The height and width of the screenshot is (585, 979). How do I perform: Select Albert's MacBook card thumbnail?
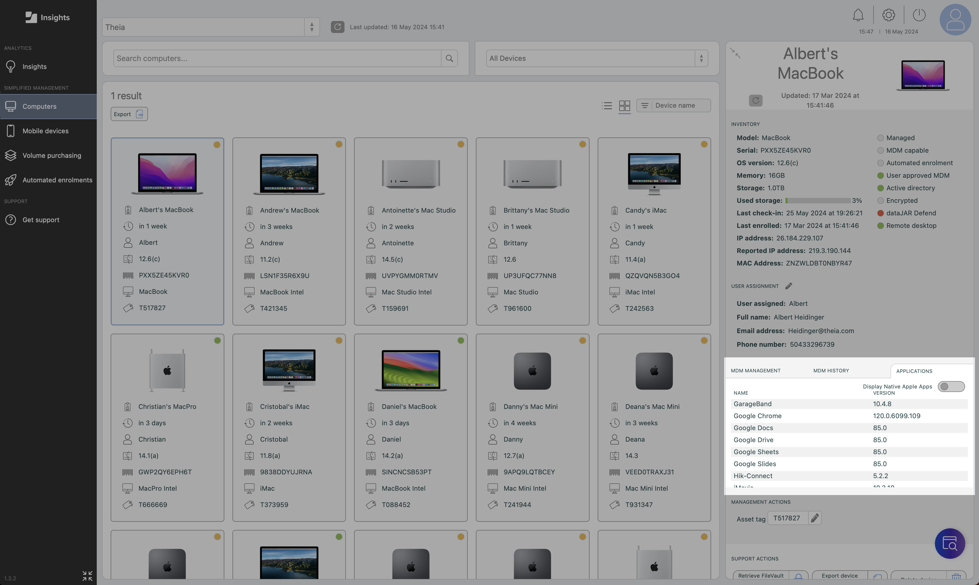167,174
